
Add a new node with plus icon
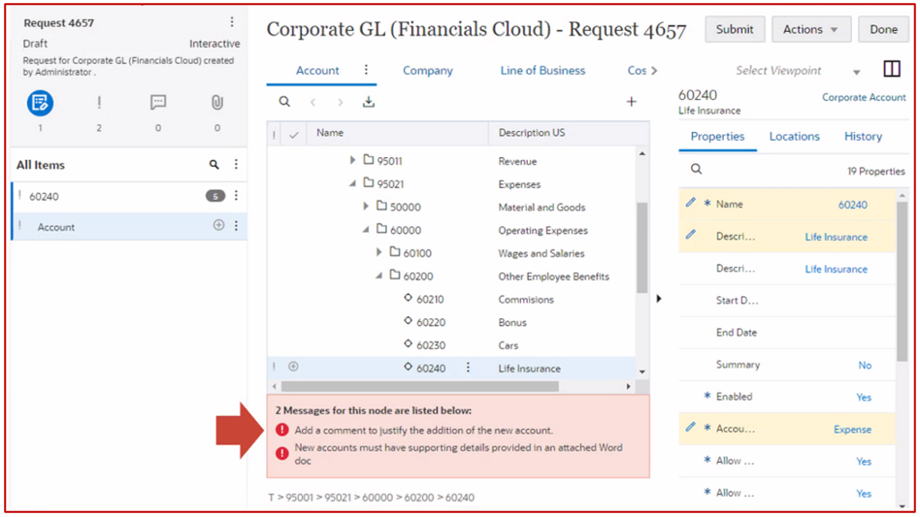pos(632,102)
